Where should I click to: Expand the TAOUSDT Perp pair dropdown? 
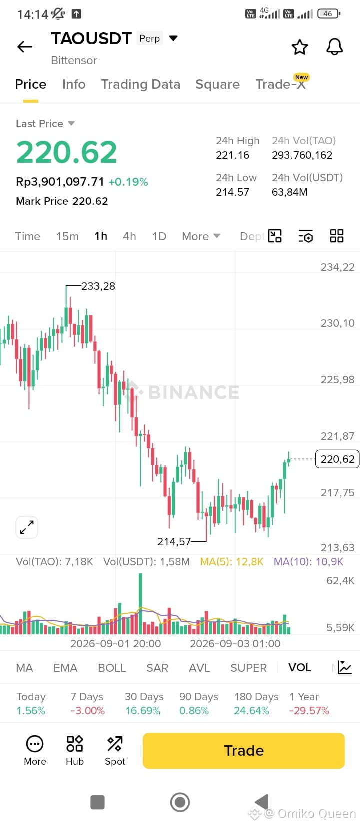point(173,38)
